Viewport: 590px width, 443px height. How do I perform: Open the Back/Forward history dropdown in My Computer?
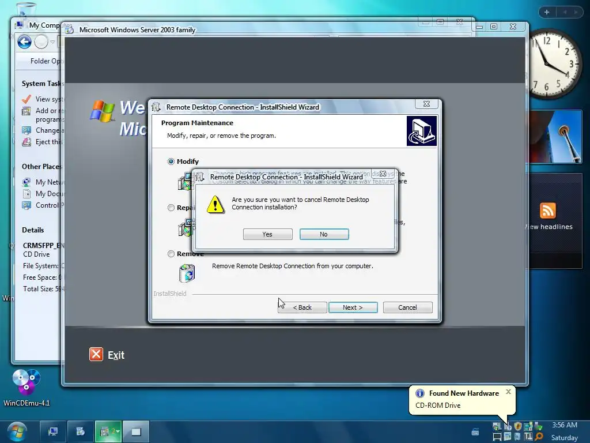point(52,42)
